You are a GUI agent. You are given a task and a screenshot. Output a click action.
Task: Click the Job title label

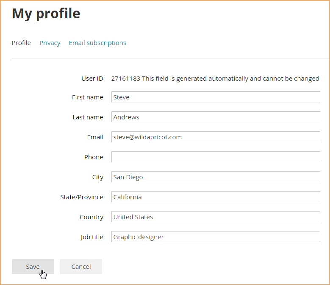(92, 237)
